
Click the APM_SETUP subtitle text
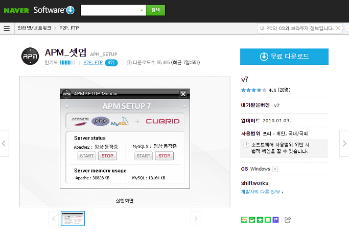click(104, 55)
